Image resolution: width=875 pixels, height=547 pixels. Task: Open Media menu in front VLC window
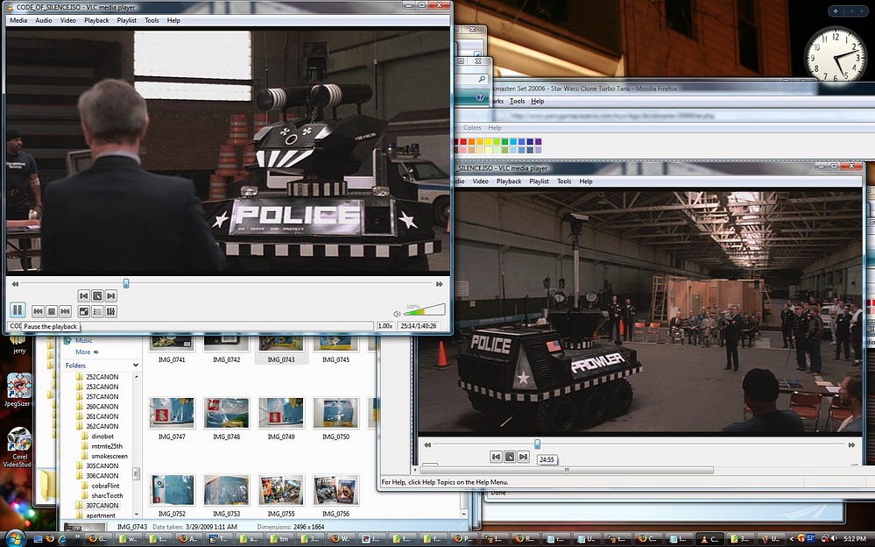click(18, 20)
